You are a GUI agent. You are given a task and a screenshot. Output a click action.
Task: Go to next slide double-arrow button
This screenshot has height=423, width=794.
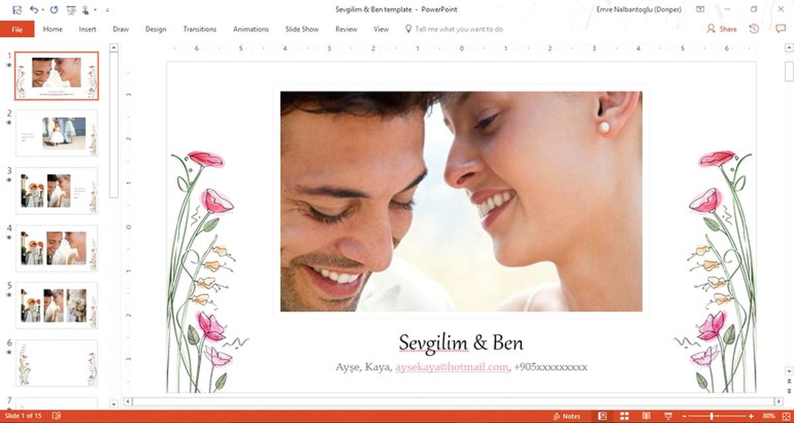(x=789, y=391)
